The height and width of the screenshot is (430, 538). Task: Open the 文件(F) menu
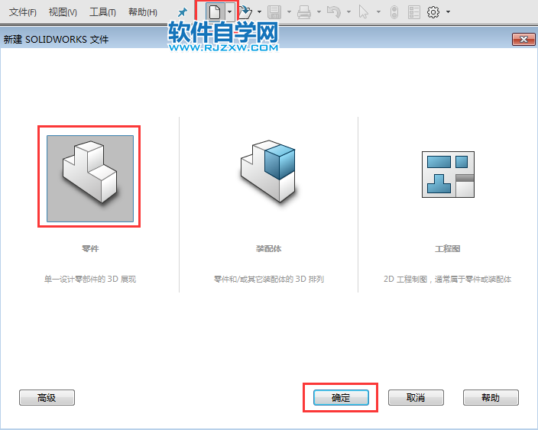(23, 12)
